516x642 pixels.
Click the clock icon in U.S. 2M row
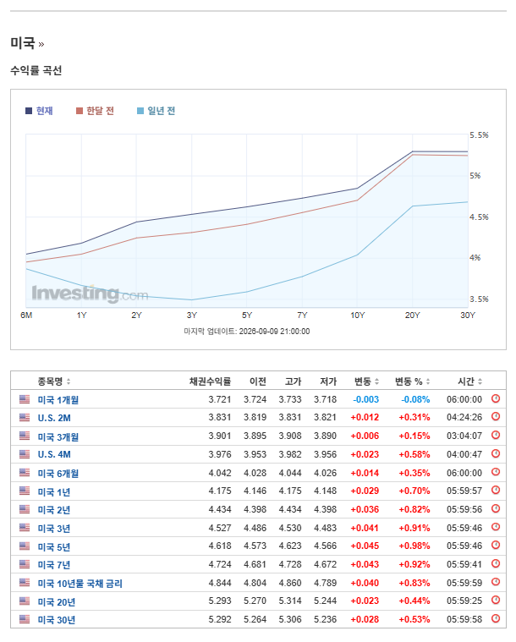(x=496, y=417)
